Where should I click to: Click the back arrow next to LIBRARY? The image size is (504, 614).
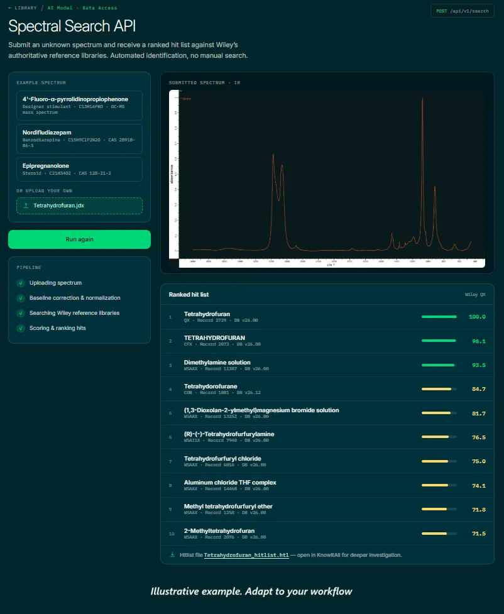10,8
